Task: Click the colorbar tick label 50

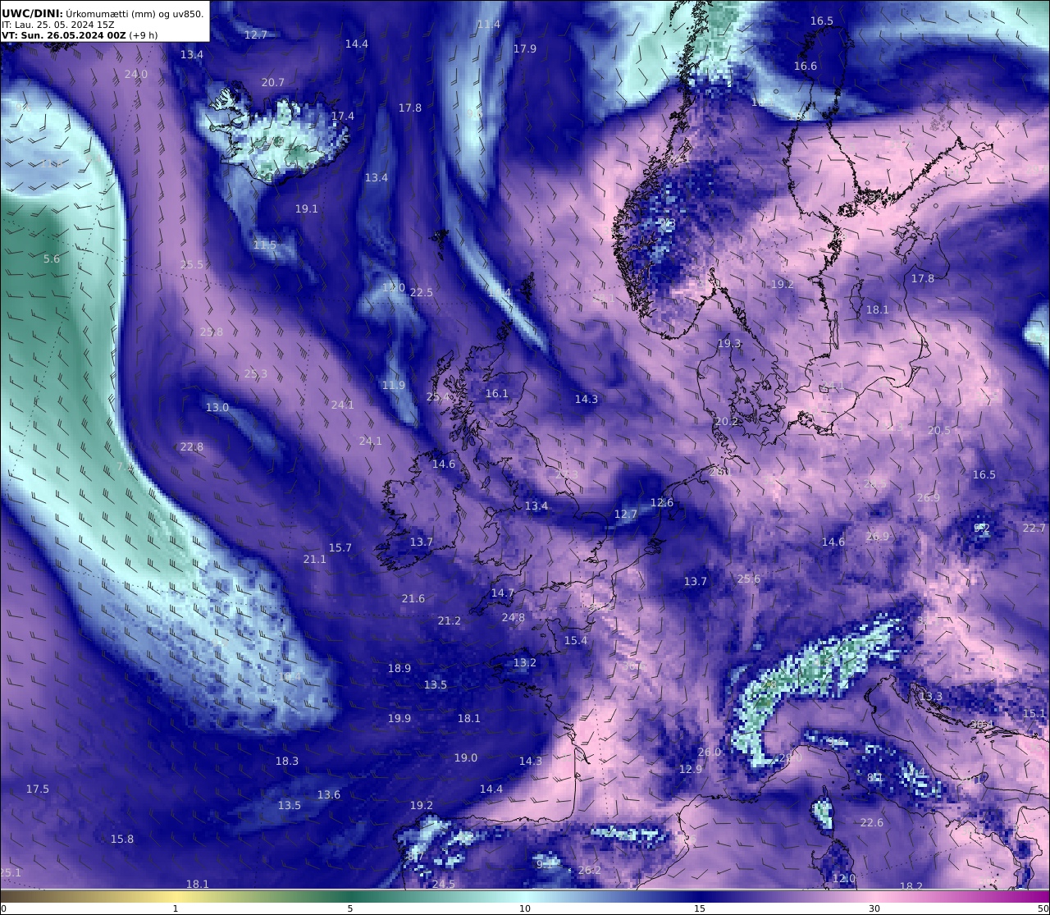Action: tap(1043, 908)
